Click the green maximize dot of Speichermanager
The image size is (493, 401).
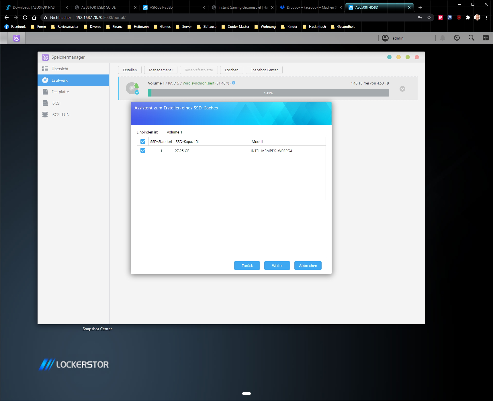408,57
